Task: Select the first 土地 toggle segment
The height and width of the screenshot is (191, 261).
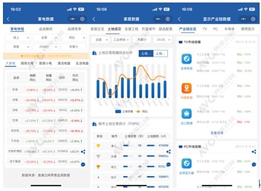Action: pos(146,53)
